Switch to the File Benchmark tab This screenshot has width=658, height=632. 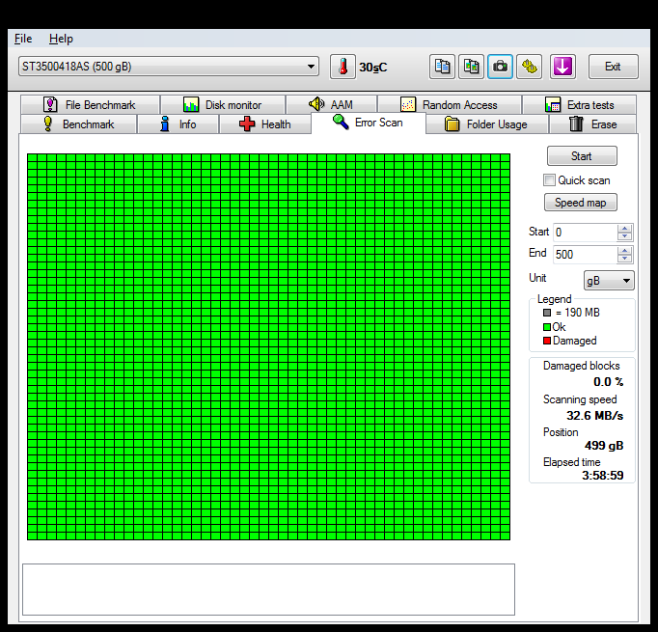90,104
